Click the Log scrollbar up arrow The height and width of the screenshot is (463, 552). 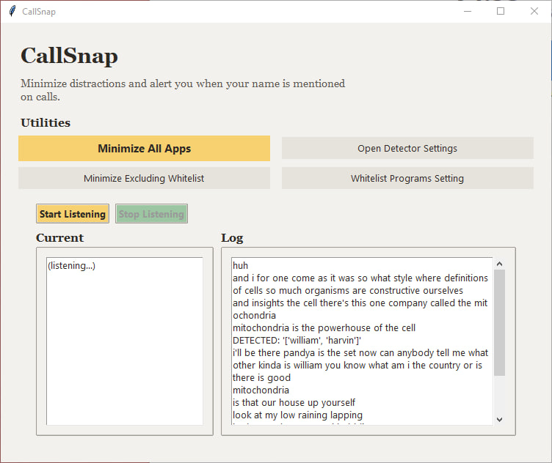499,264
